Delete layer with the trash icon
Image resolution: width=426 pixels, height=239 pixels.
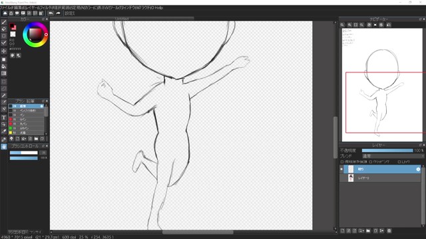(389, 230)
